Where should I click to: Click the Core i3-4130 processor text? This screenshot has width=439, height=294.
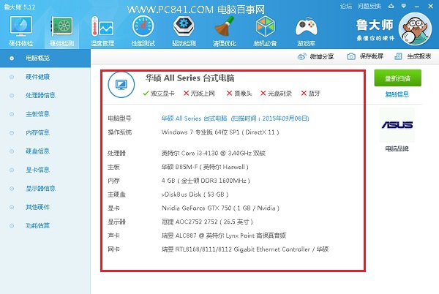tap(214, 153)
